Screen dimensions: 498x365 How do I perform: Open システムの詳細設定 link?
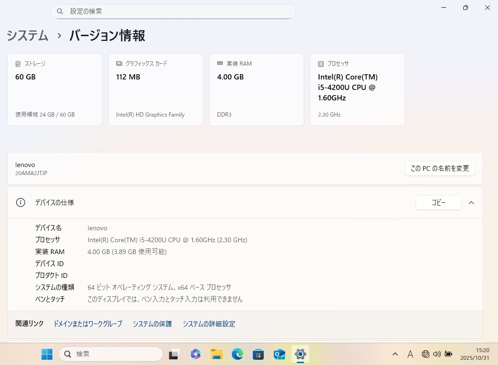point(209,324)
